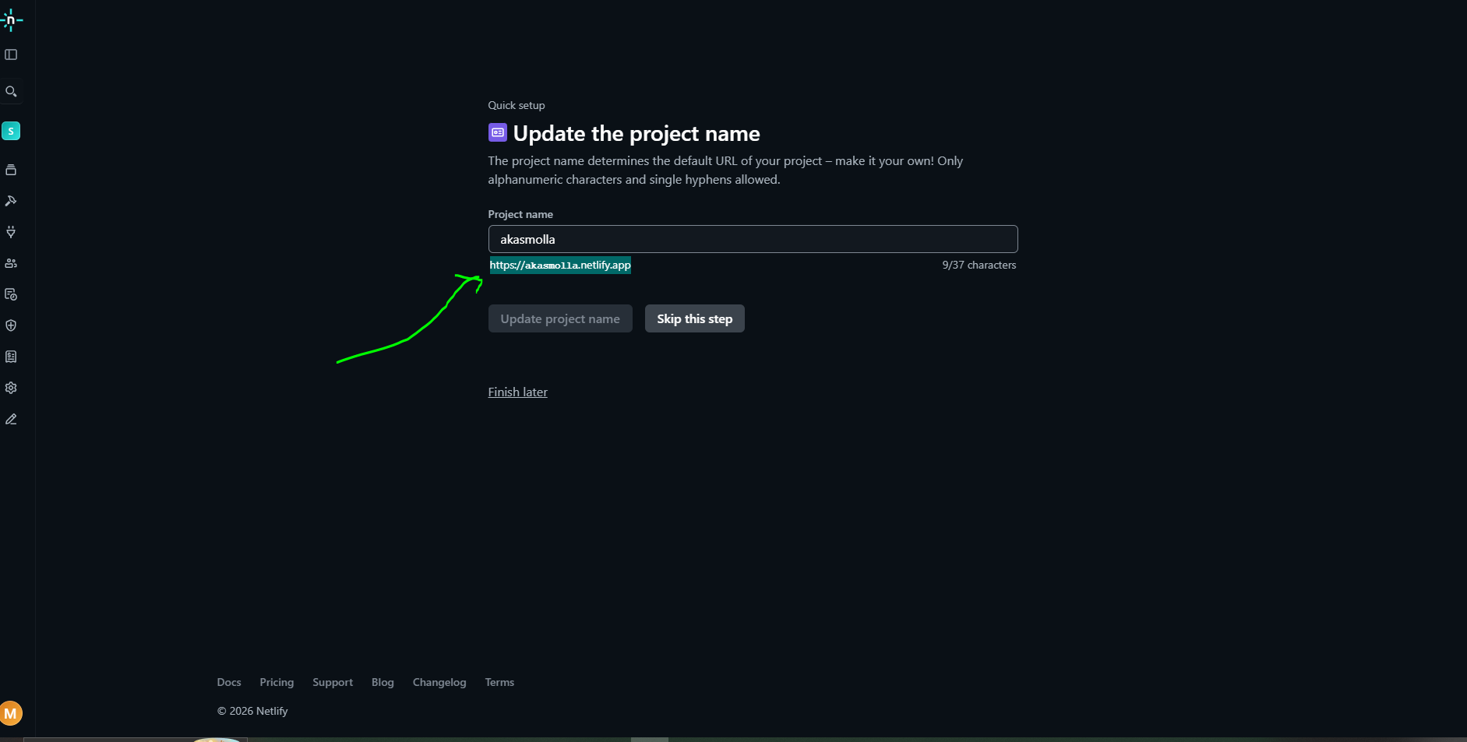Open Builds hammer icon in sidebar
The height and width of the screenshot is (742, 1467).
pos(11,201)
